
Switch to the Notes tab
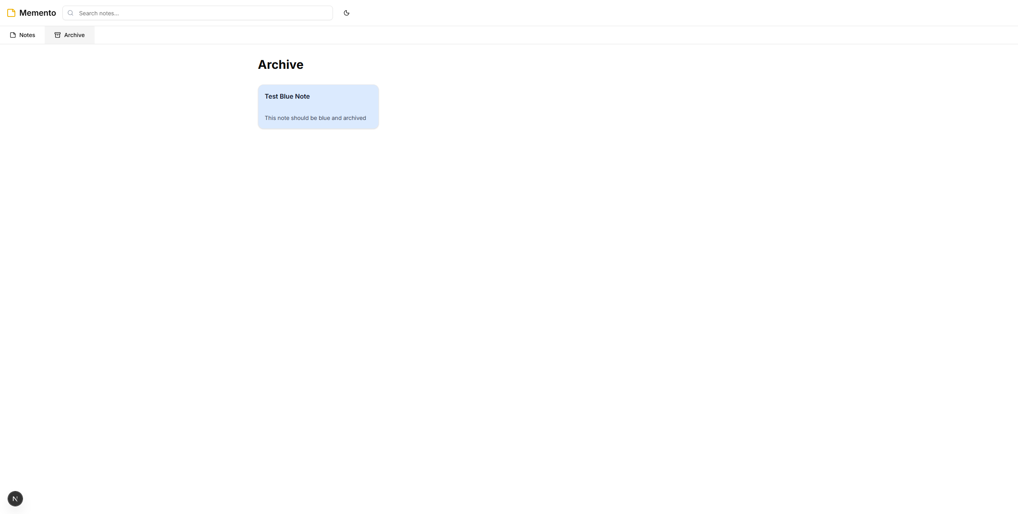(x=27, y=35)
